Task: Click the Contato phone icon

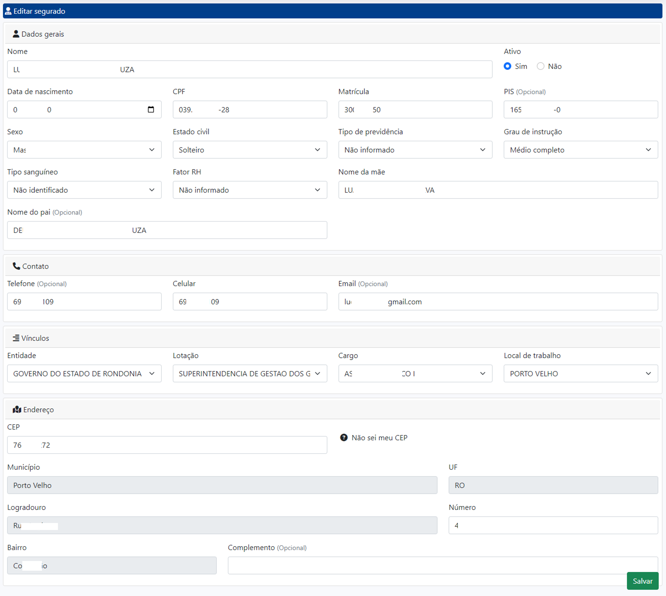Action: tap(16, 266)
